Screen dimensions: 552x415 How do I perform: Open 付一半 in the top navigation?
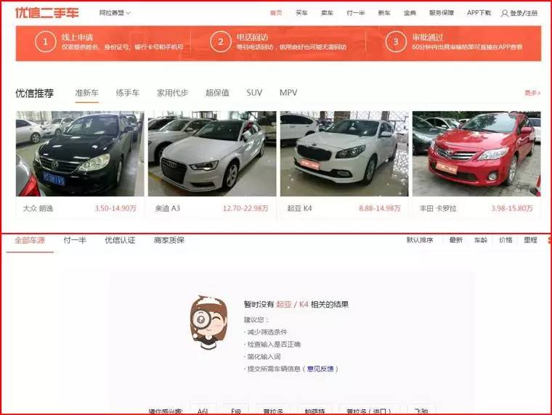point(356,13)
